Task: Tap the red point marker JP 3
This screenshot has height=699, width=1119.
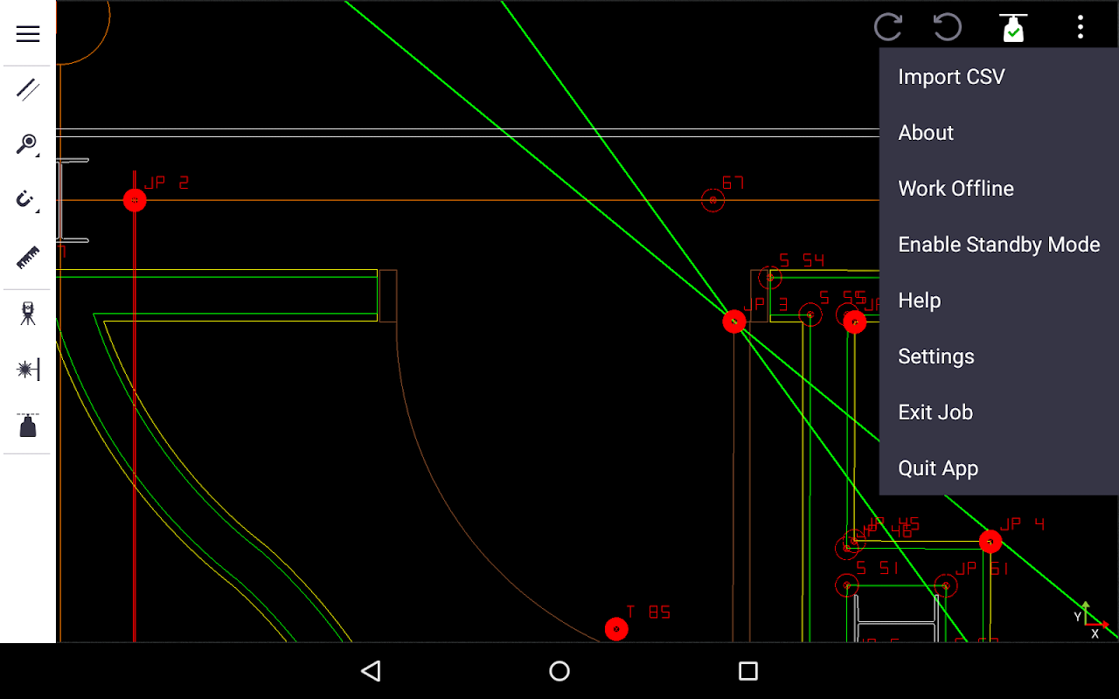Action: (734, 322)
